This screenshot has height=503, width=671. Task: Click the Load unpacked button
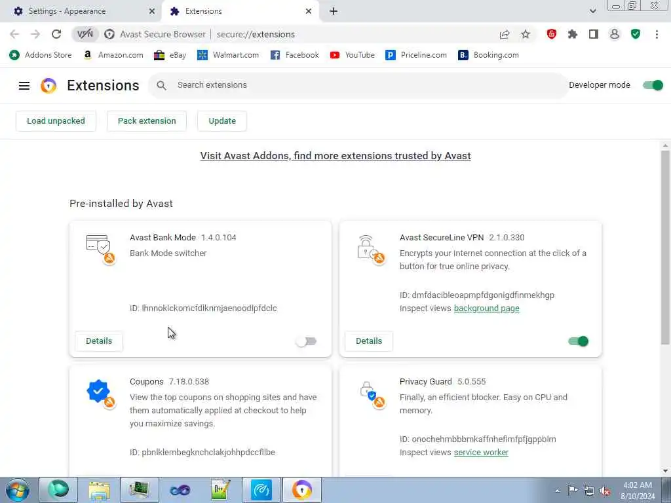56,121
